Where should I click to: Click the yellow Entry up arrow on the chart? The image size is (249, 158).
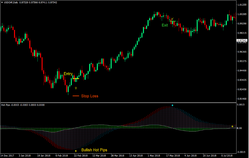76,88
